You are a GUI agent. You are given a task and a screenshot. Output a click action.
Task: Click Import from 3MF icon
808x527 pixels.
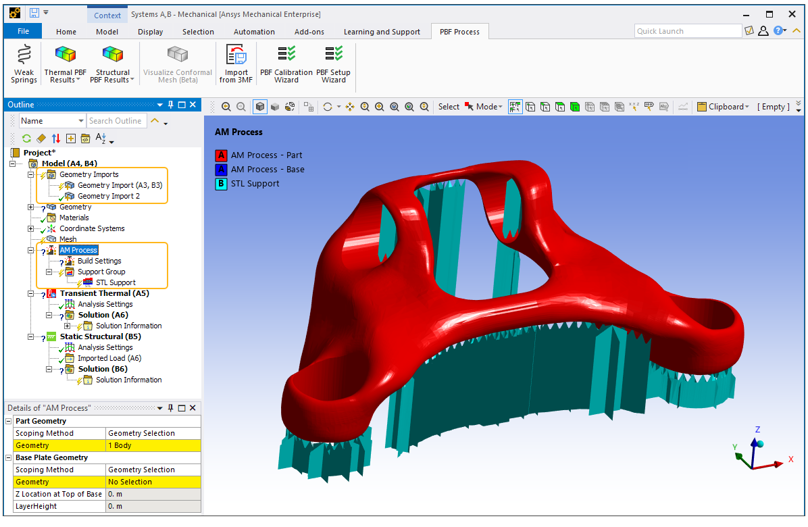point(236,55)
